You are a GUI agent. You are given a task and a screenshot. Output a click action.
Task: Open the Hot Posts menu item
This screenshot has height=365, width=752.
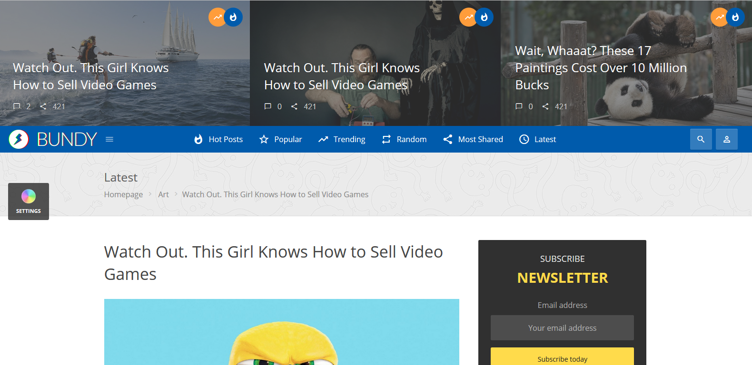coord(218,139)
